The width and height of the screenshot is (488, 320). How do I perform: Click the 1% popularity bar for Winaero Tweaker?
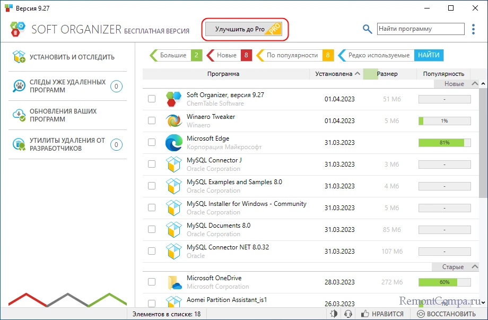pos(445,121)
